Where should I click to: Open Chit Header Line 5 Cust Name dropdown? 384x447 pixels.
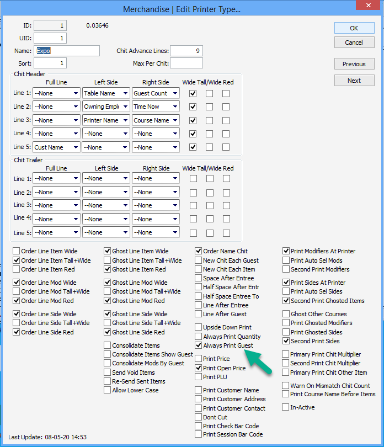(x=56, y=147)
